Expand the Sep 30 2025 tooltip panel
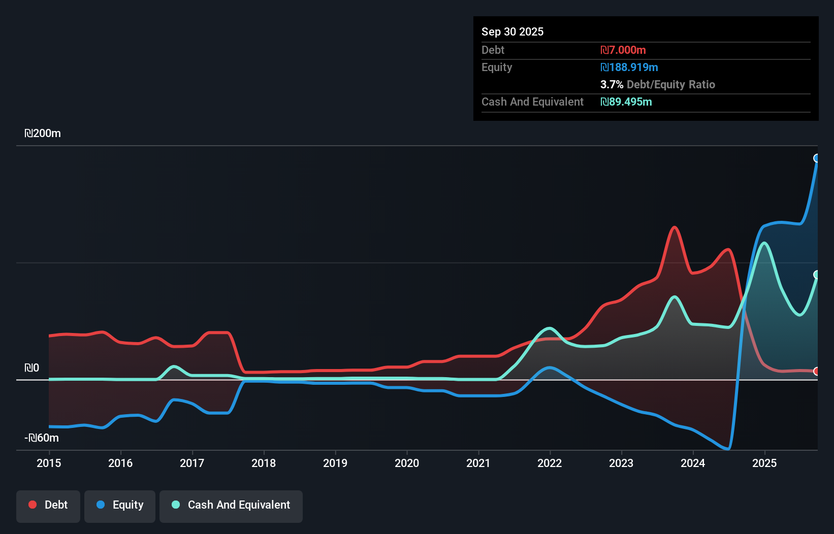The height and width of the screenshot is (534, 834). [512, 31]
